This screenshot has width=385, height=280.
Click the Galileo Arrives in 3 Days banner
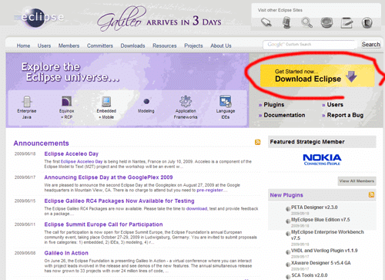(159, 19)
